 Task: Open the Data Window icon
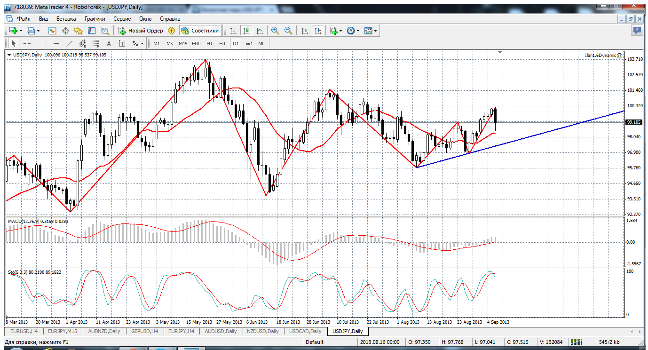(65, 31)
